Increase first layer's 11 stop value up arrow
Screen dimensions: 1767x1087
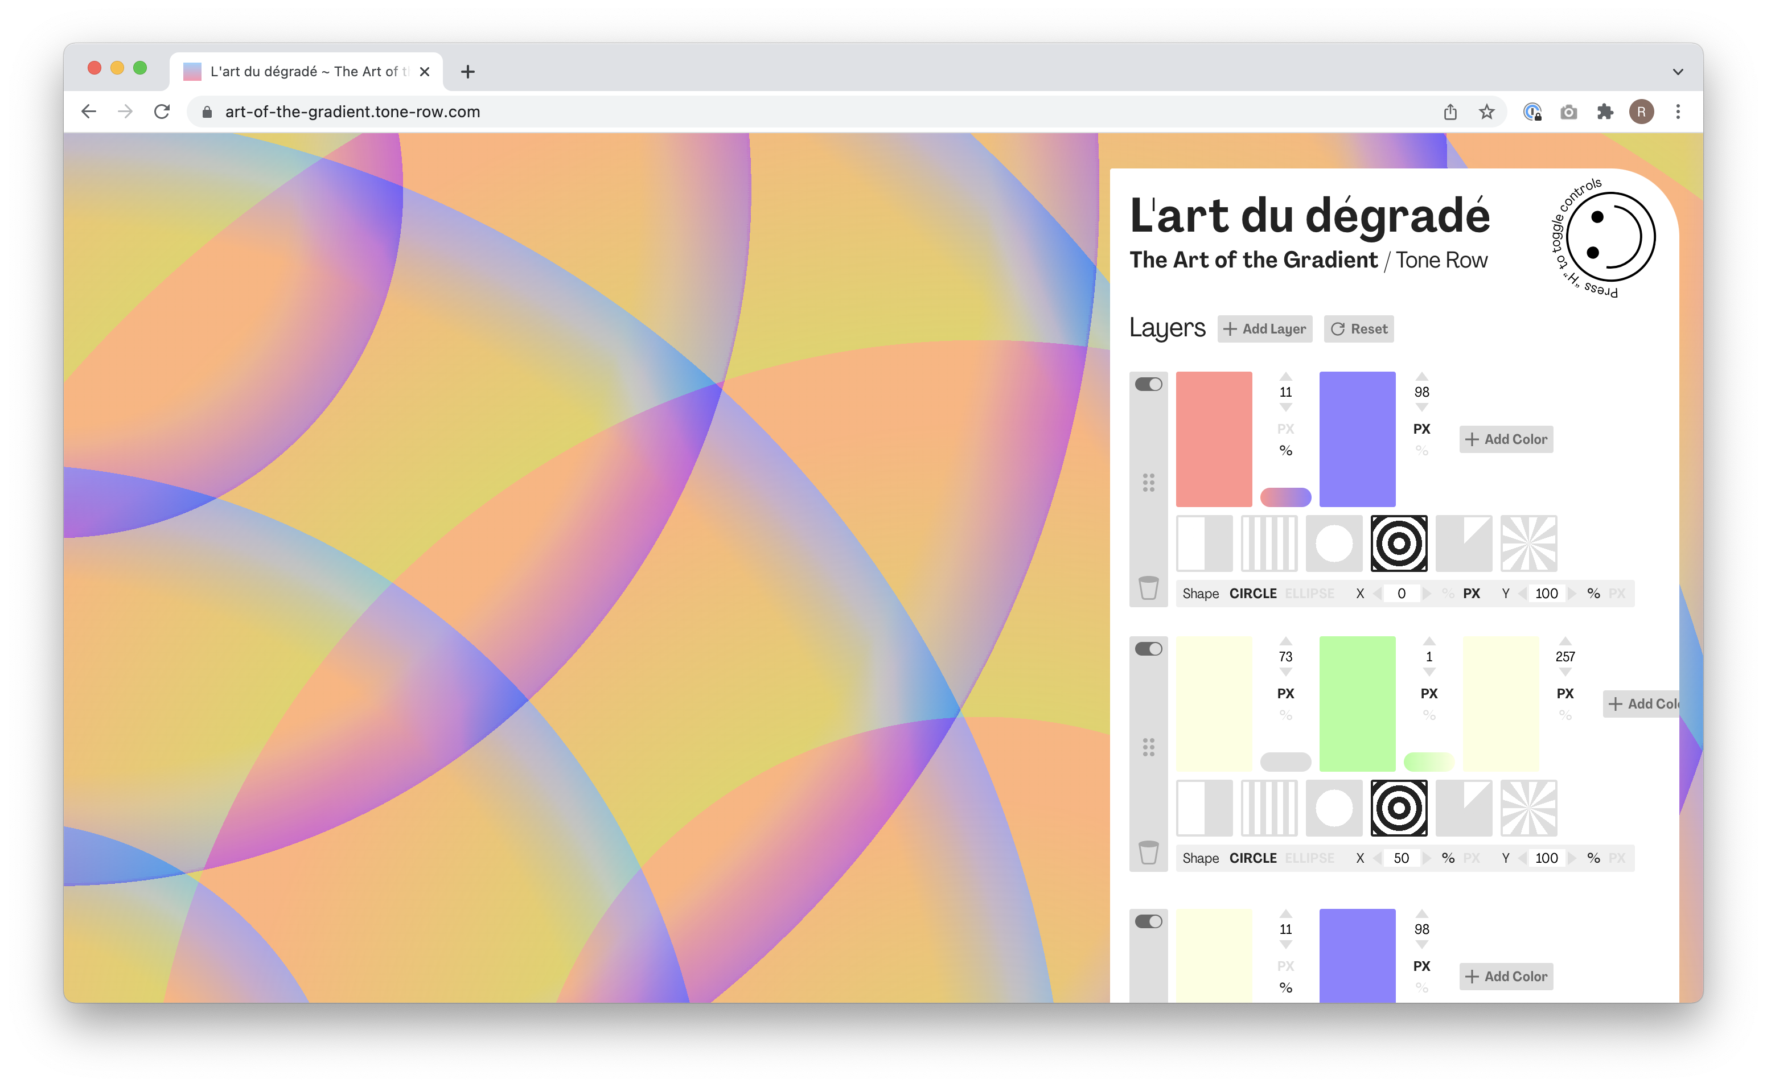point(1285,377)
